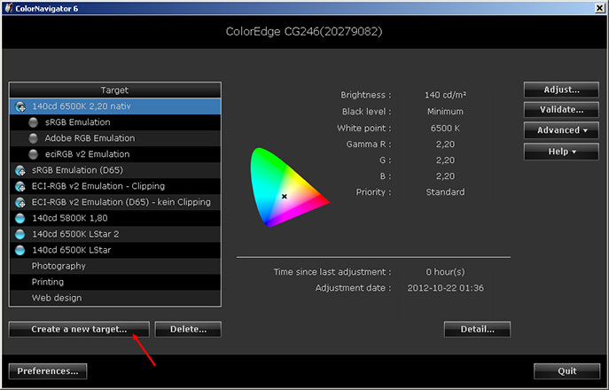Image resolution: width=609 pixels, height=390 pixels.
Task: Choose the sRGB Emulation (D65) target
Action: [115, 170]
